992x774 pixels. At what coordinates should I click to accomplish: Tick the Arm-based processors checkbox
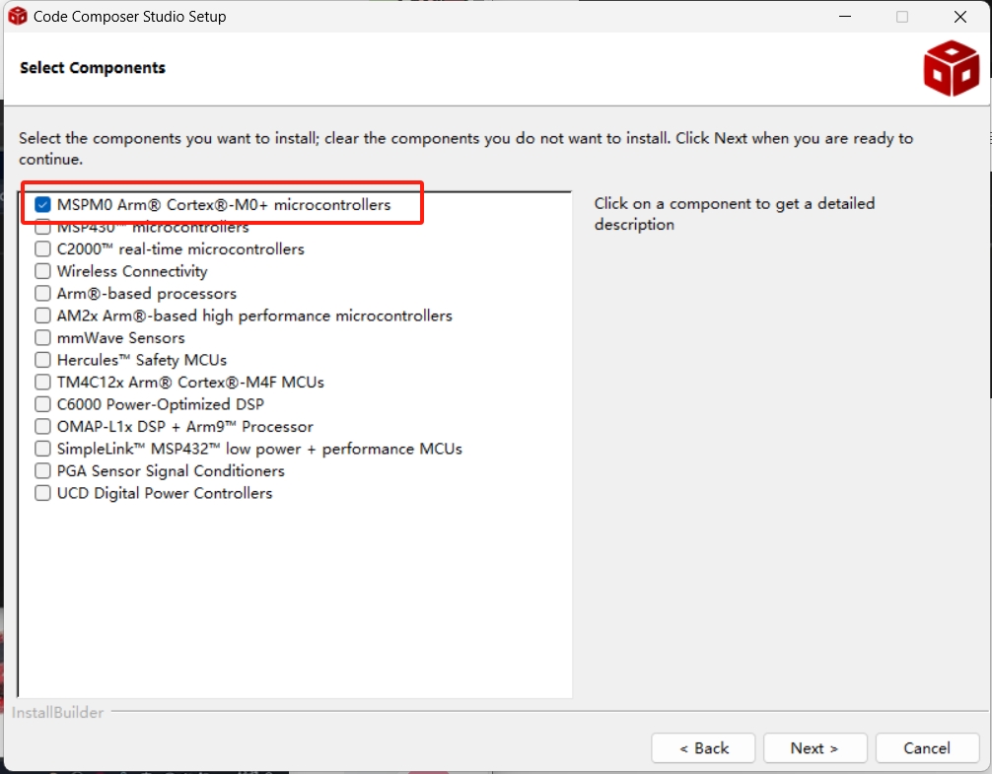42,293
